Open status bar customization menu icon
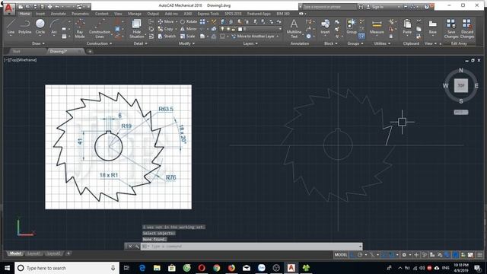Viewport: 487px width, 274px height. [480, 255]
